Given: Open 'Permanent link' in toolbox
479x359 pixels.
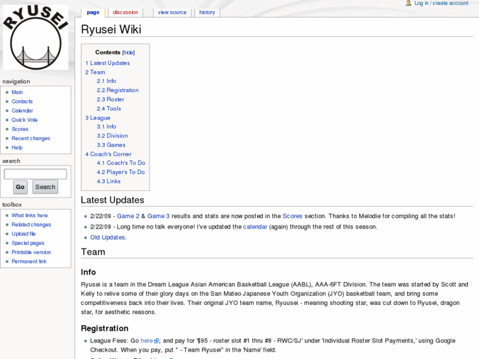Looking at the screenshot, I should (x=29, y=262).
